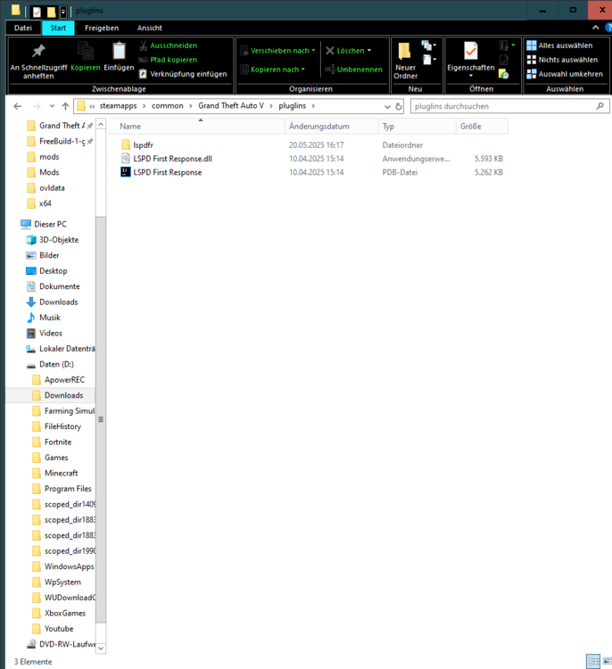Switch to the Freigeben ribbon tab
612x669 pixels.
point(102,29)
